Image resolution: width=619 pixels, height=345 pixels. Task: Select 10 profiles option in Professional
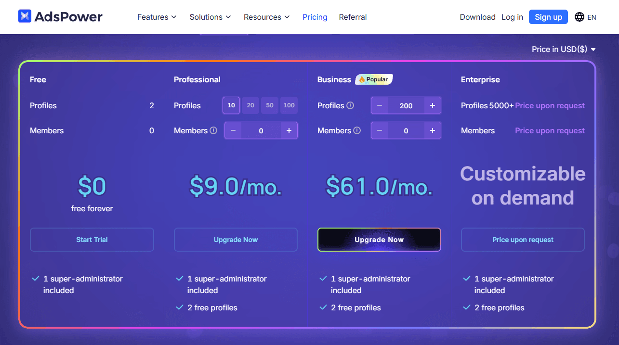pyautogui.click(x=231, y=105)
